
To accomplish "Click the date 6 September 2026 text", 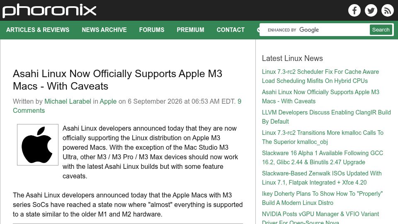I will pos(155,101).
